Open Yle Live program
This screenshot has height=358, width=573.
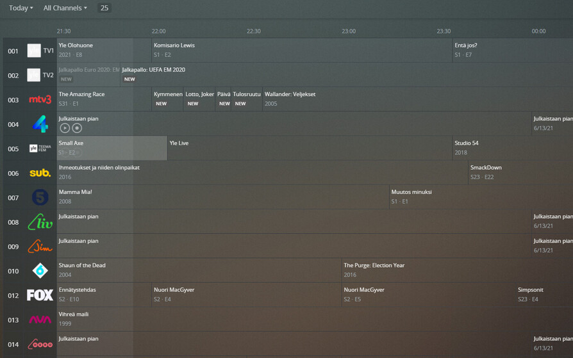click(x=310, y=149)
